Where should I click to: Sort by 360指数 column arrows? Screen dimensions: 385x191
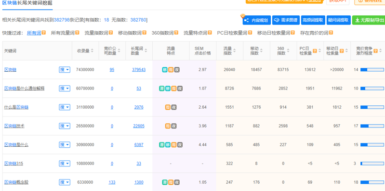[288, 51]
